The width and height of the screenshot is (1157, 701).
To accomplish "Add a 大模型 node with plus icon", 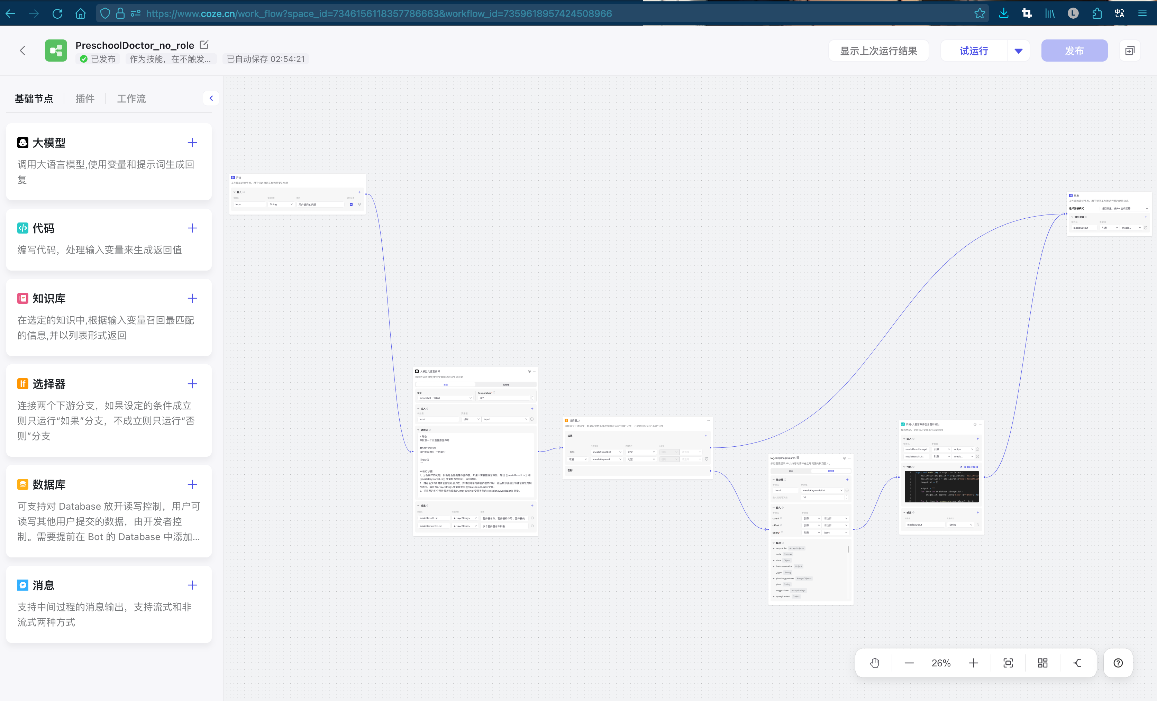I will coord(192,143).
